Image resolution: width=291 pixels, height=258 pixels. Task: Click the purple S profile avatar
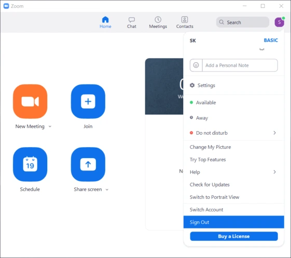[279, 22]
